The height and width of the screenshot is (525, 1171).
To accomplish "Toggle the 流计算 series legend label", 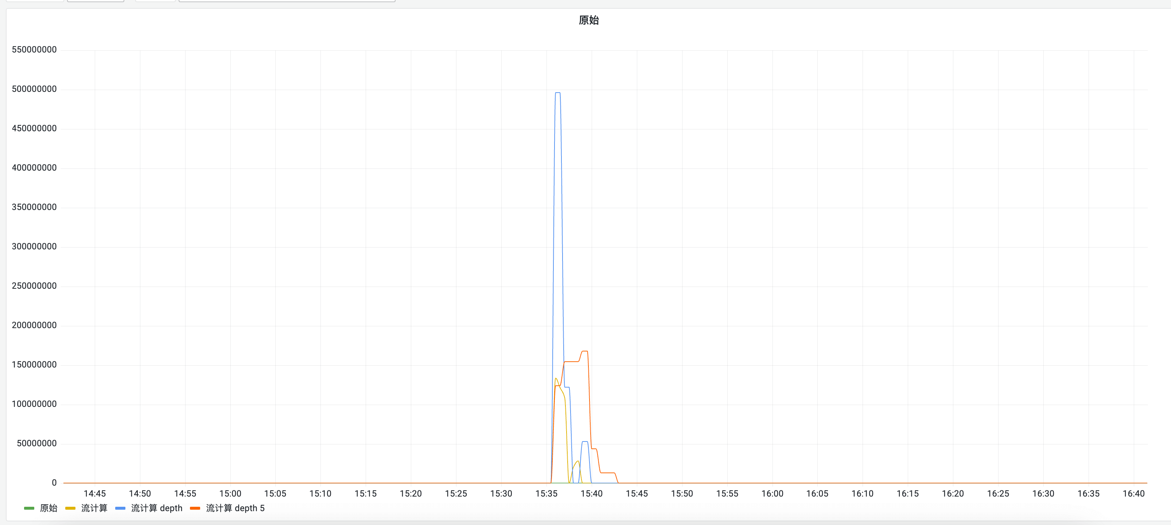I will point(94,508).
